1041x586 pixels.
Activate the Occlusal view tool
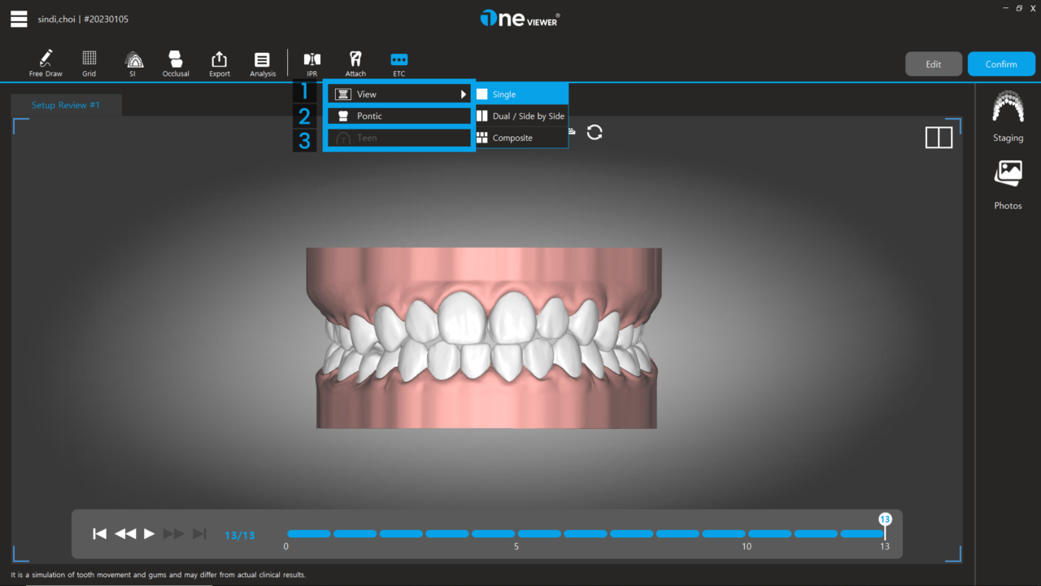(176, 62)
